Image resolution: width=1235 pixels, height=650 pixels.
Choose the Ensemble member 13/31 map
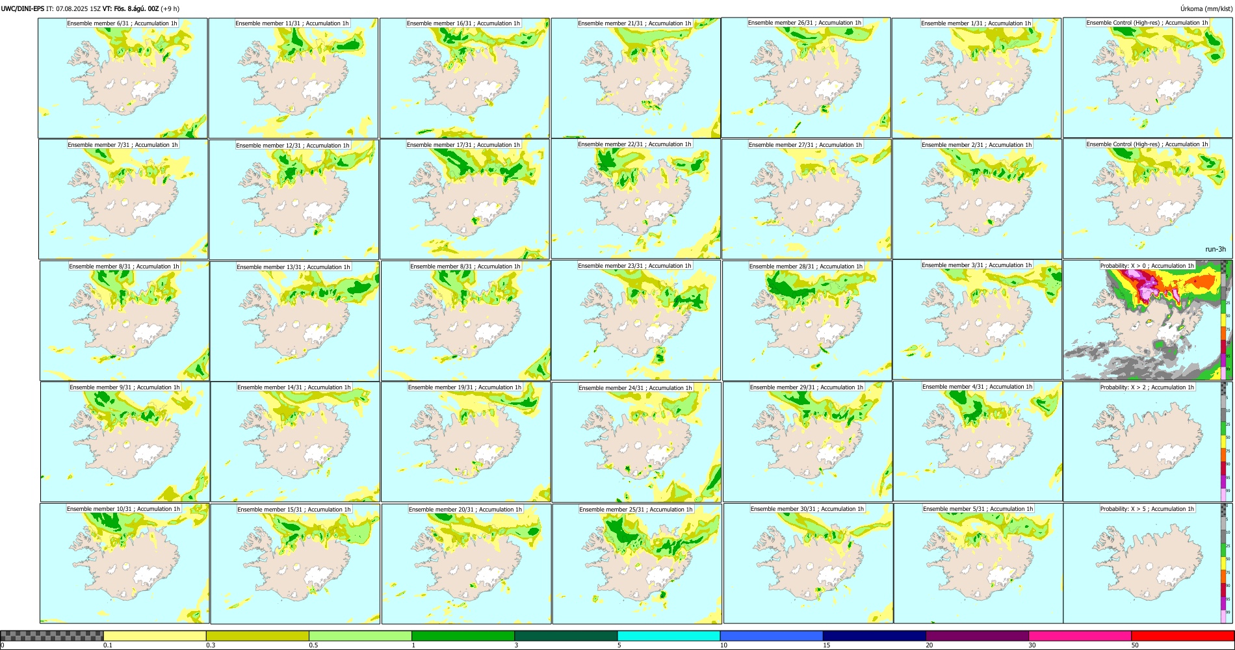[295, 321]
